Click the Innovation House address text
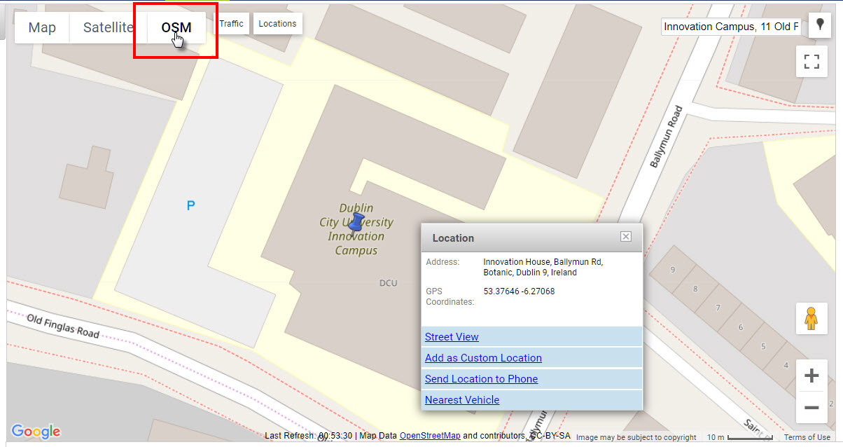This screenshot has height=447, width=843. click(543, 267)
